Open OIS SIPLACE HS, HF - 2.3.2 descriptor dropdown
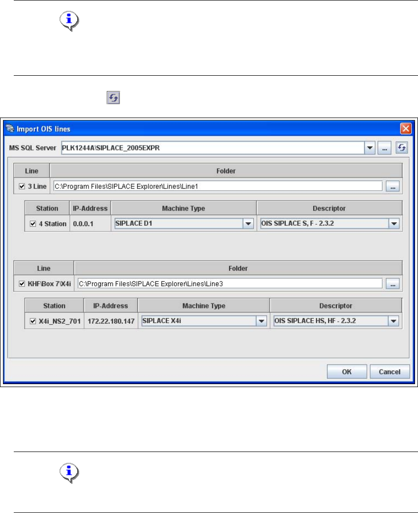The image size is (418, 513). point(393,321)
